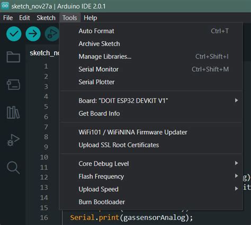Click line number 1 in gutter
This screenshot has width=251, height=225.
point(46,66)
